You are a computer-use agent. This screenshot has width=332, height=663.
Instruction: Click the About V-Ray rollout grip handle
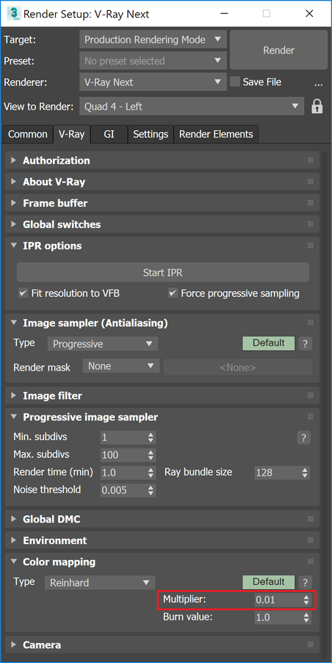pyautogui.click(x=311, y=182)
